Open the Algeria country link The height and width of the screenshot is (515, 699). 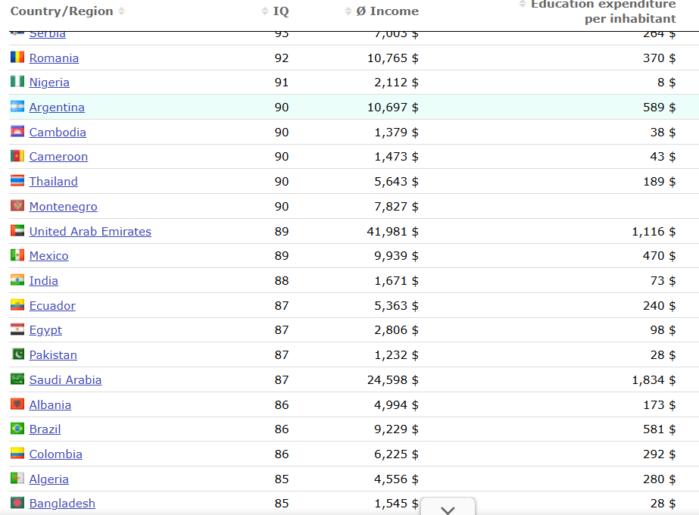(49, 479)
